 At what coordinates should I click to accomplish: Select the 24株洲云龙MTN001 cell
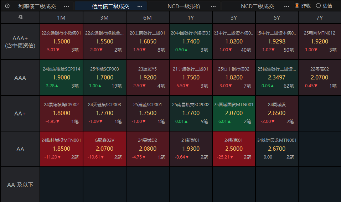pos(277,149)
